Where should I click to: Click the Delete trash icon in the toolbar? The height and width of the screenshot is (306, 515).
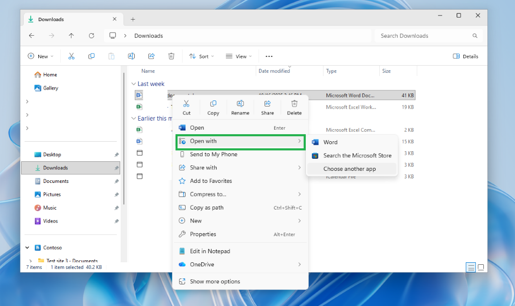[x=171, y=56]
